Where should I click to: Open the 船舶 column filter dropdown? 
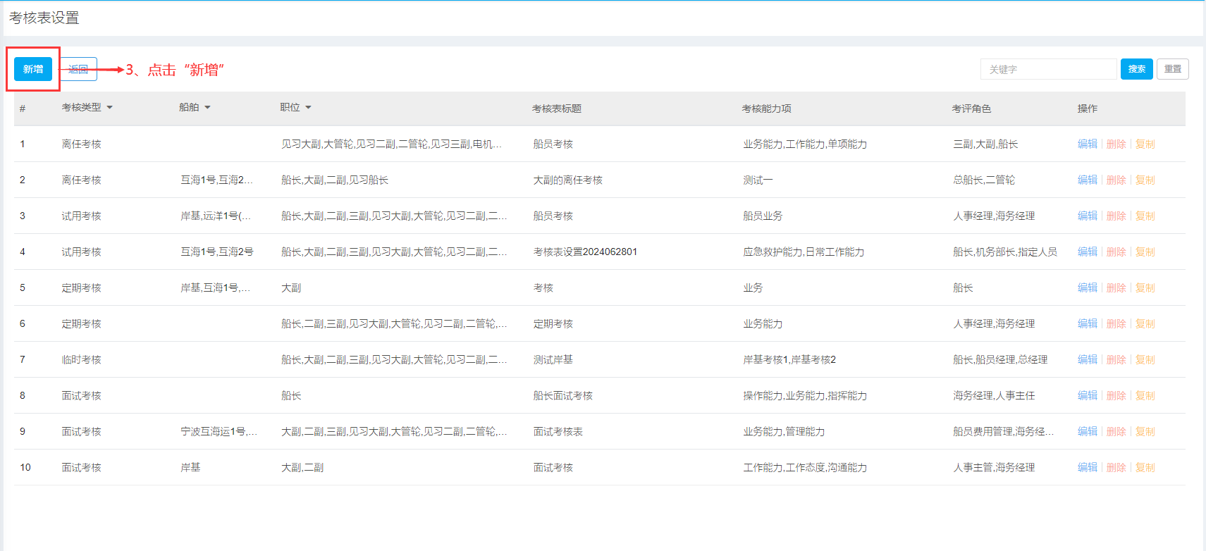tap(195, 108)
